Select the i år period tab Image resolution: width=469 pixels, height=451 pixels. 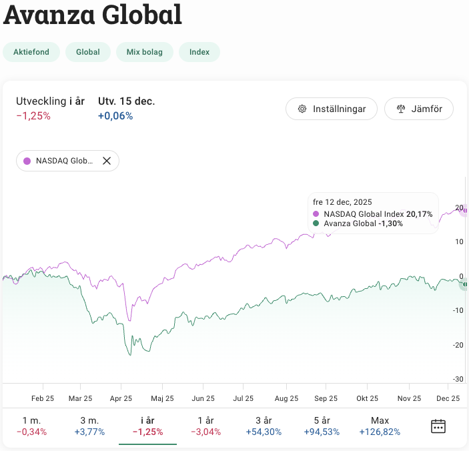[x=147, y=426]
